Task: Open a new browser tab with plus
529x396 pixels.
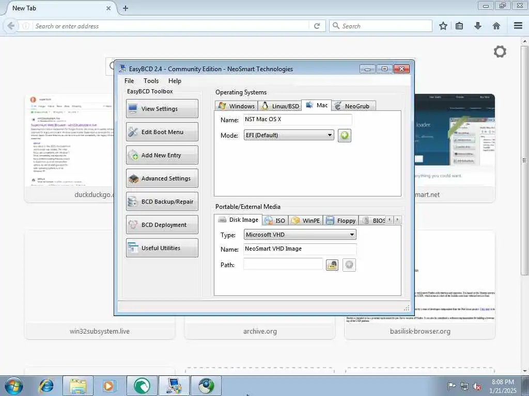Action: [125, 8]
